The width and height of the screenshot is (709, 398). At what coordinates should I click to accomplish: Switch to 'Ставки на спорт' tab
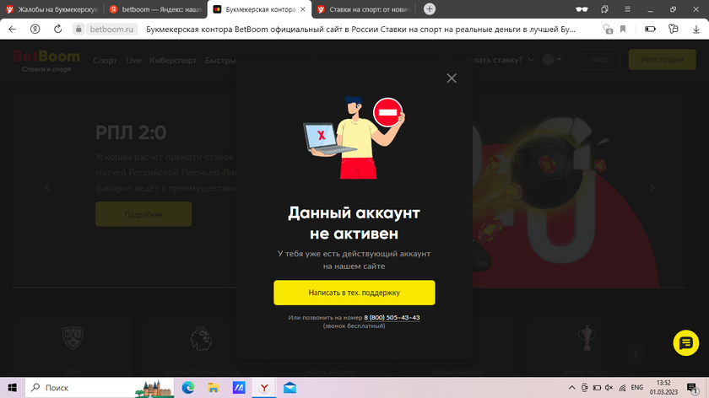click(x=364, y=9)
